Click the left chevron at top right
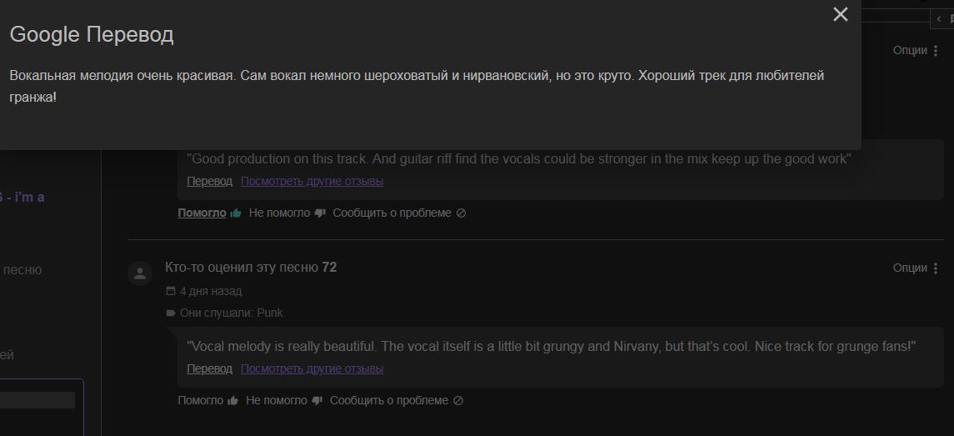Image resolution: width=954 pixels, height=436 pixels. coord(939,18)
